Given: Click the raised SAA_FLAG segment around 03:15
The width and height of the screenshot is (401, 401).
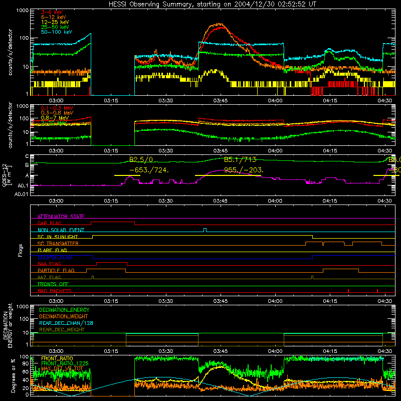Looking at the screenshot, I should pos(112,262).
